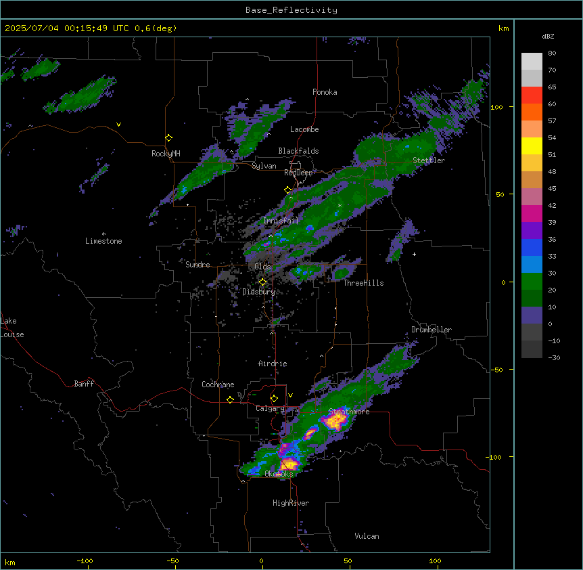
Task: Select the dark green 10-20 dBZ swatch
Action: click(532, 299)
